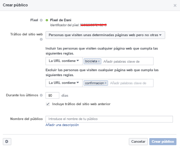Click the Añadir una descripción link
This screenshot has width=180, height=148.
pos(62,125)
